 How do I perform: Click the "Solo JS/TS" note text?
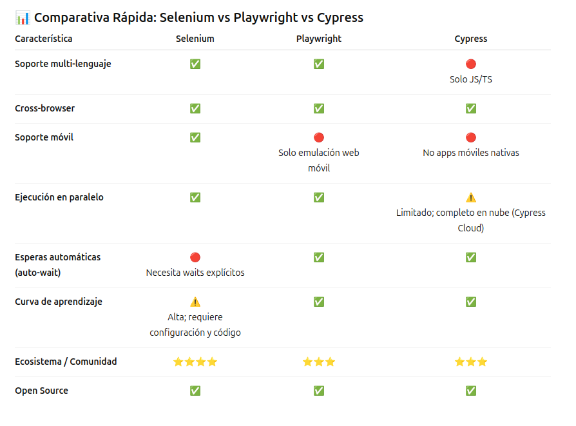click(x=471, y=79)
